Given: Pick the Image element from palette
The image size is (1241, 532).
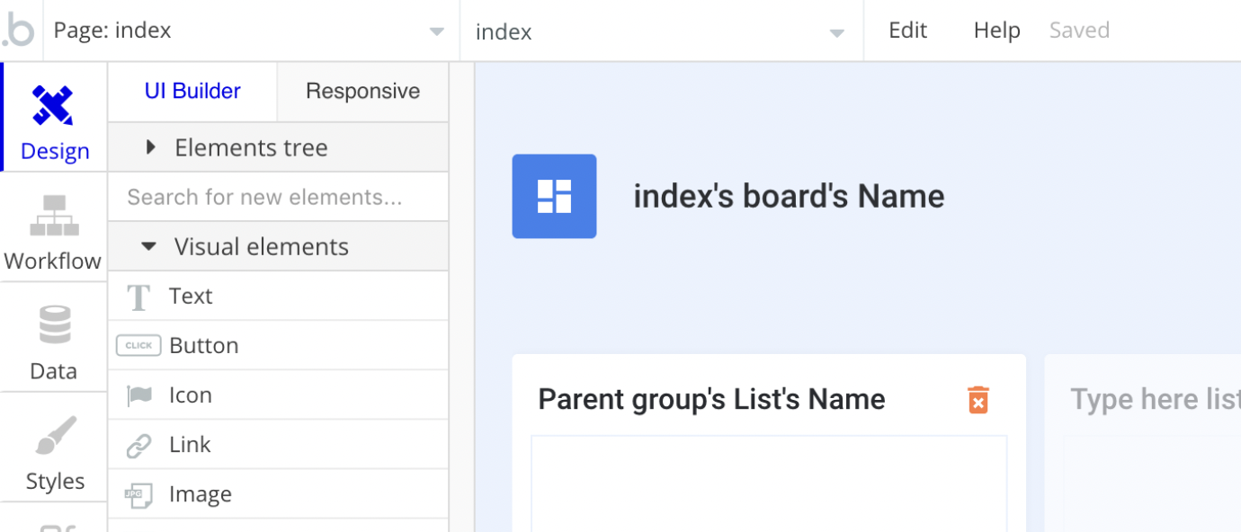Looking at the screenshot, I should coord(200,494).
